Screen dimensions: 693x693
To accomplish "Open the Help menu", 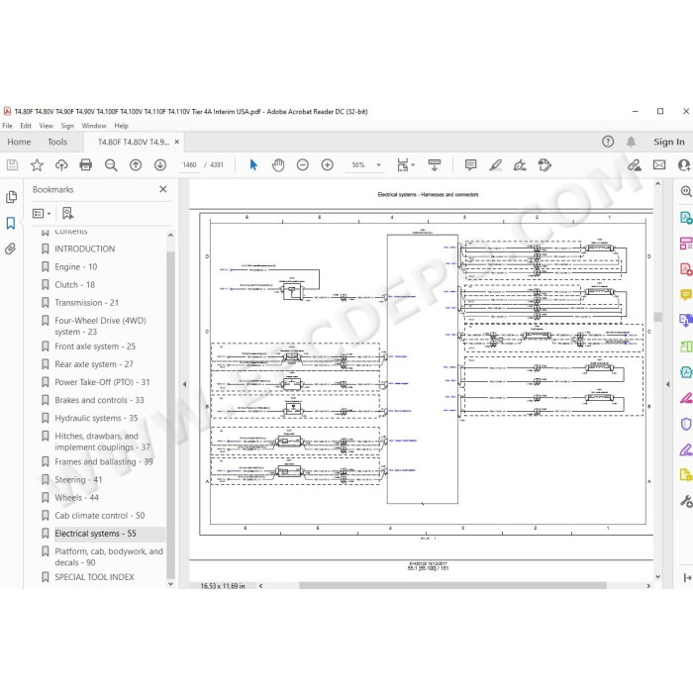I will click(x=121, y=126).
